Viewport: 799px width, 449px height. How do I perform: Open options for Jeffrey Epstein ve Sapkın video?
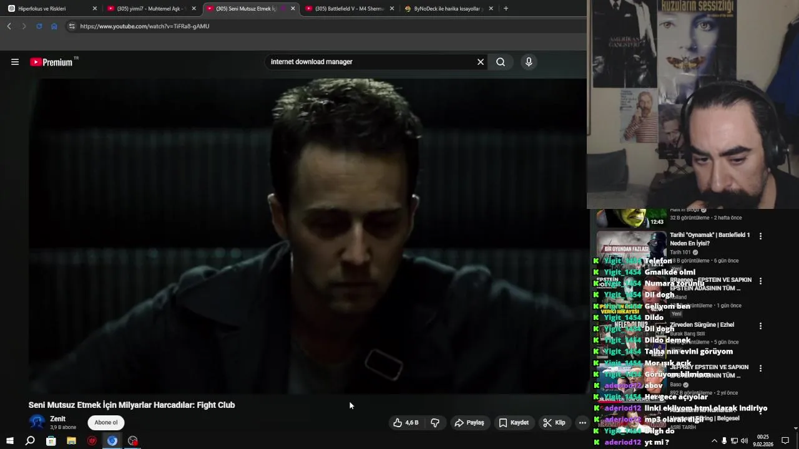pyautogui.click(x=760, y=369)
